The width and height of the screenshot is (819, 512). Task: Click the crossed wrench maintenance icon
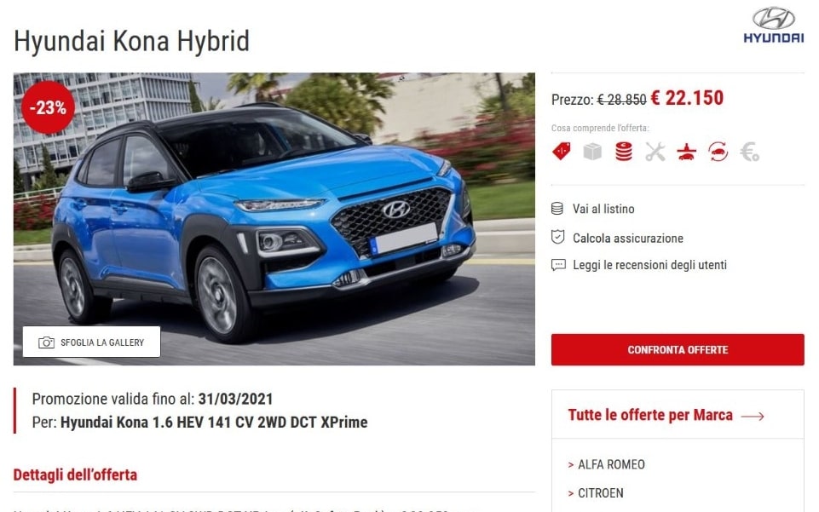click(x=655, y=152)
